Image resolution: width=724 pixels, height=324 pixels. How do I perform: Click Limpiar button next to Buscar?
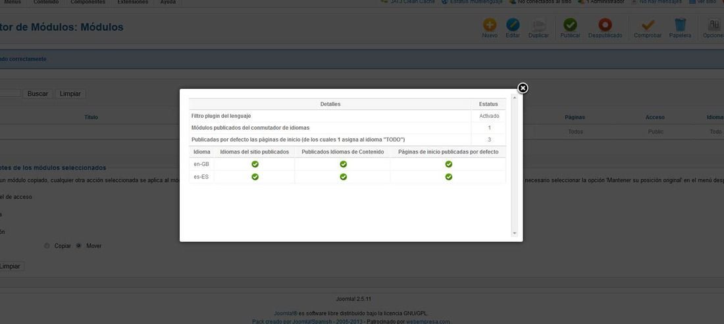(70, 94)
